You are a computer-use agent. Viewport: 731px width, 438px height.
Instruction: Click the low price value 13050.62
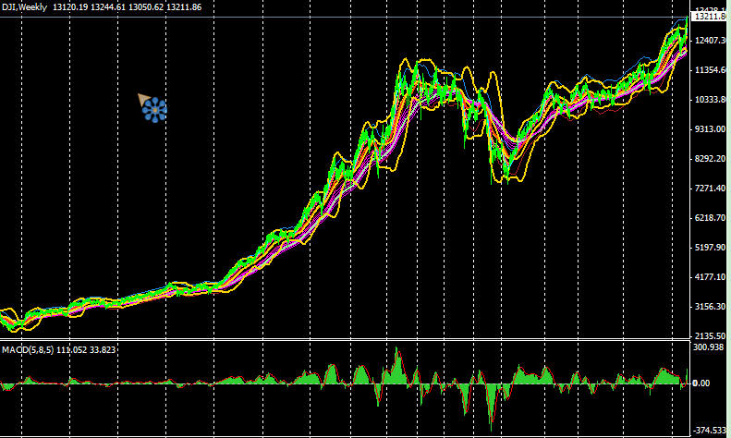click(146, 7)
